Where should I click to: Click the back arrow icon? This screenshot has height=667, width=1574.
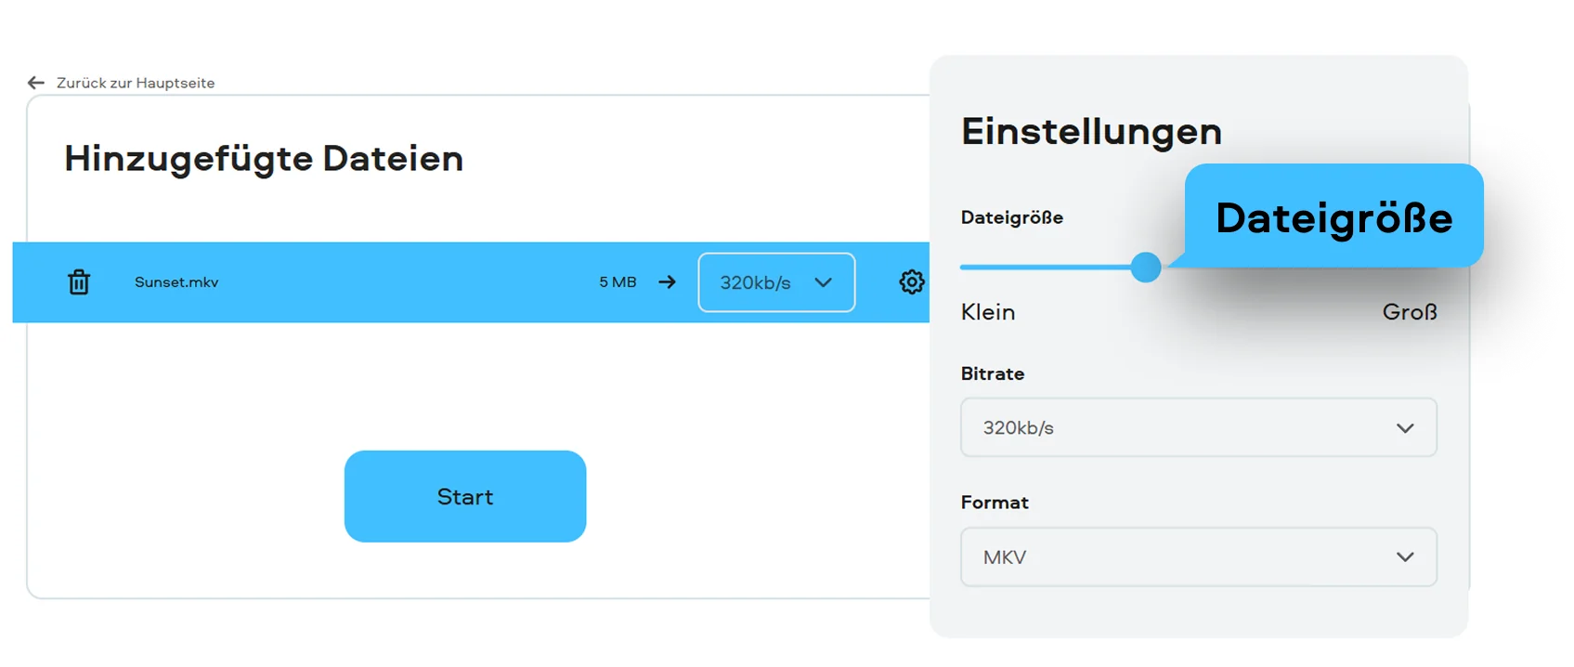(36, 83)
